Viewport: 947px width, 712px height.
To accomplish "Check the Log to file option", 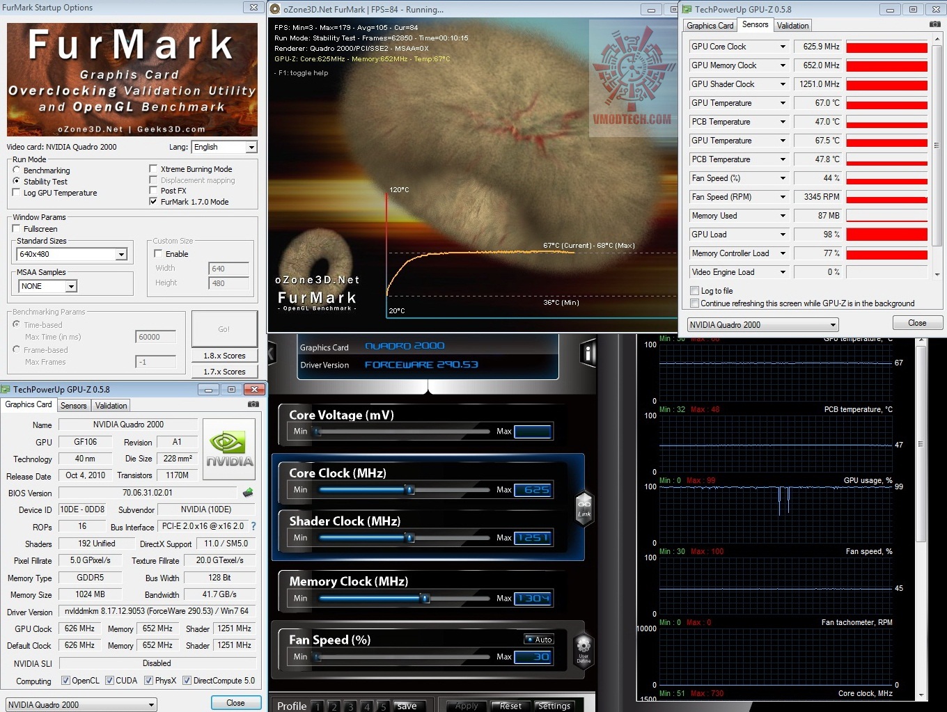I will (x=694, y=291).
